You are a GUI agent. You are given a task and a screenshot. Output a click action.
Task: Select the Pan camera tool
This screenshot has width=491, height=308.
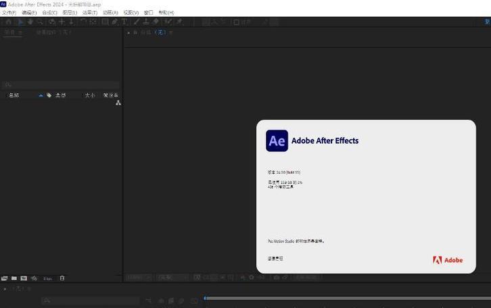click(x=62, y=22)
